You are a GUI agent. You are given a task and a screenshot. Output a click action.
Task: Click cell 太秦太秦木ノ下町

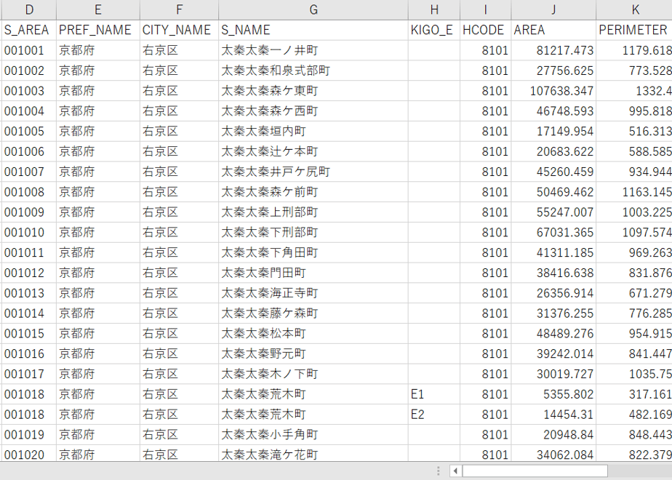313,374
